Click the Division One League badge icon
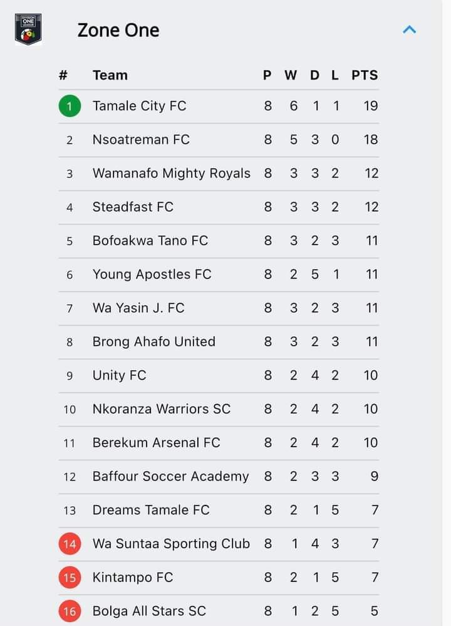 point(28,29)
